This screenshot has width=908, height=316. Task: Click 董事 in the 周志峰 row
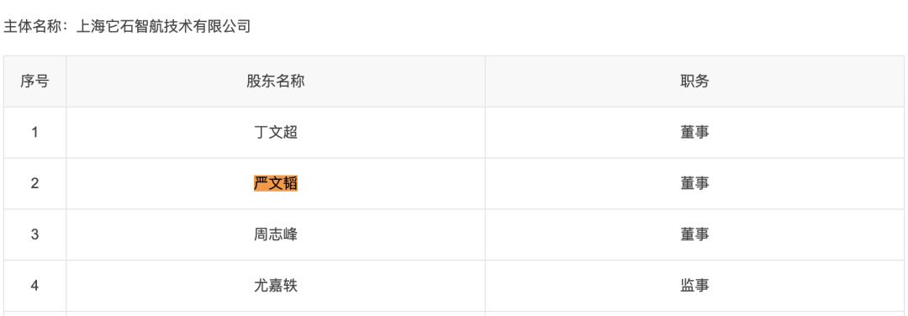[x=694, y=234]
